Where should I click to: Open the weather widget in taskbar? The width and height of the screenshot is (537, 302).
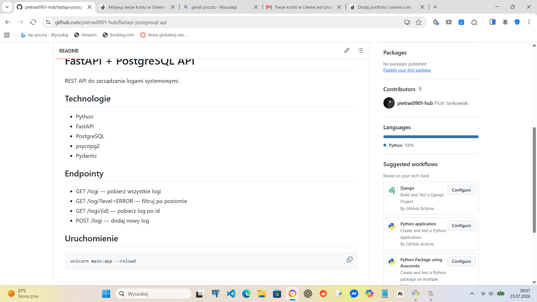pos(23,294)
